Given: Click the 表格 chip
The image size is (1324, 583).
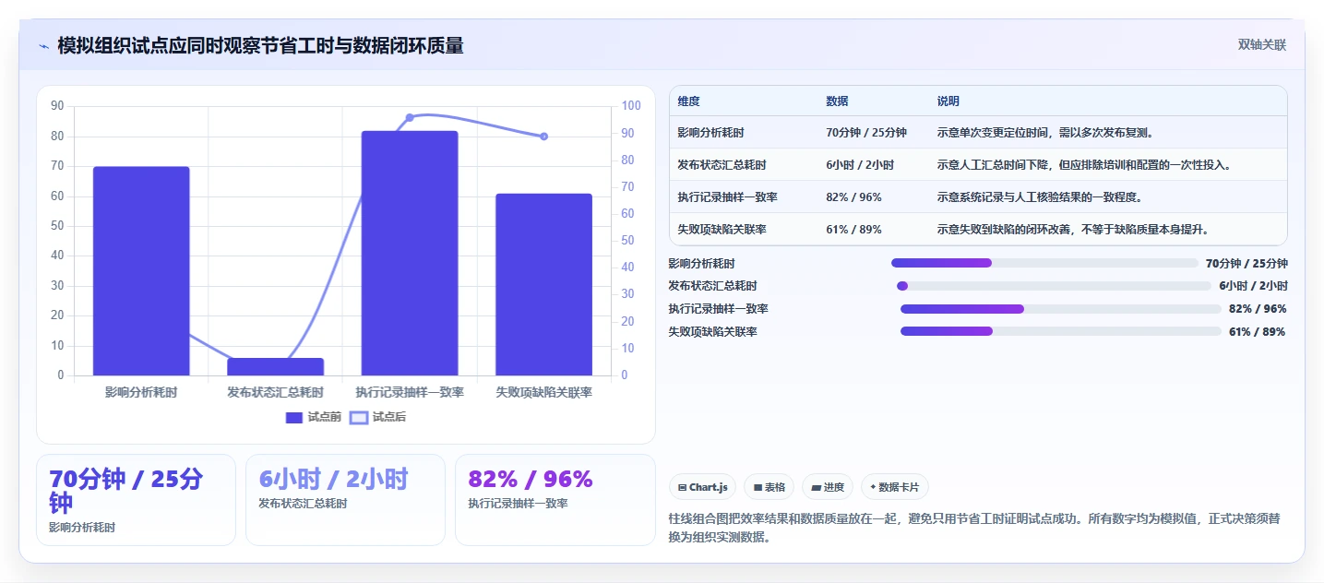Looking at the screenshot, I should [x=769, y=487].
